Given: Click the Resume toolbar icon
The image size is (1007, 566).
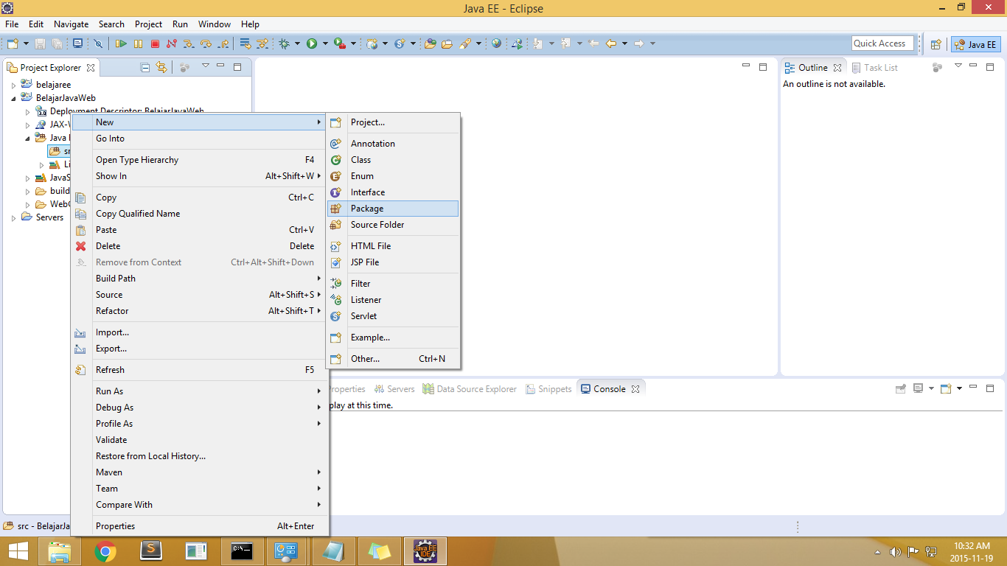Looking at the screenshot, I should coord(121,44).
